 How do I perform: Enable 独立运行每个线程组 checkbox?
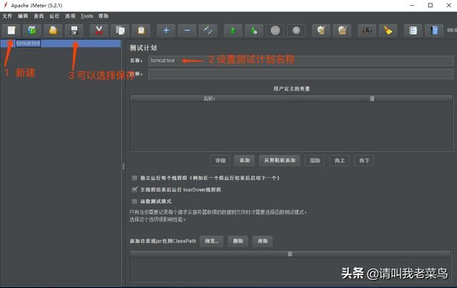coord(134,178)
